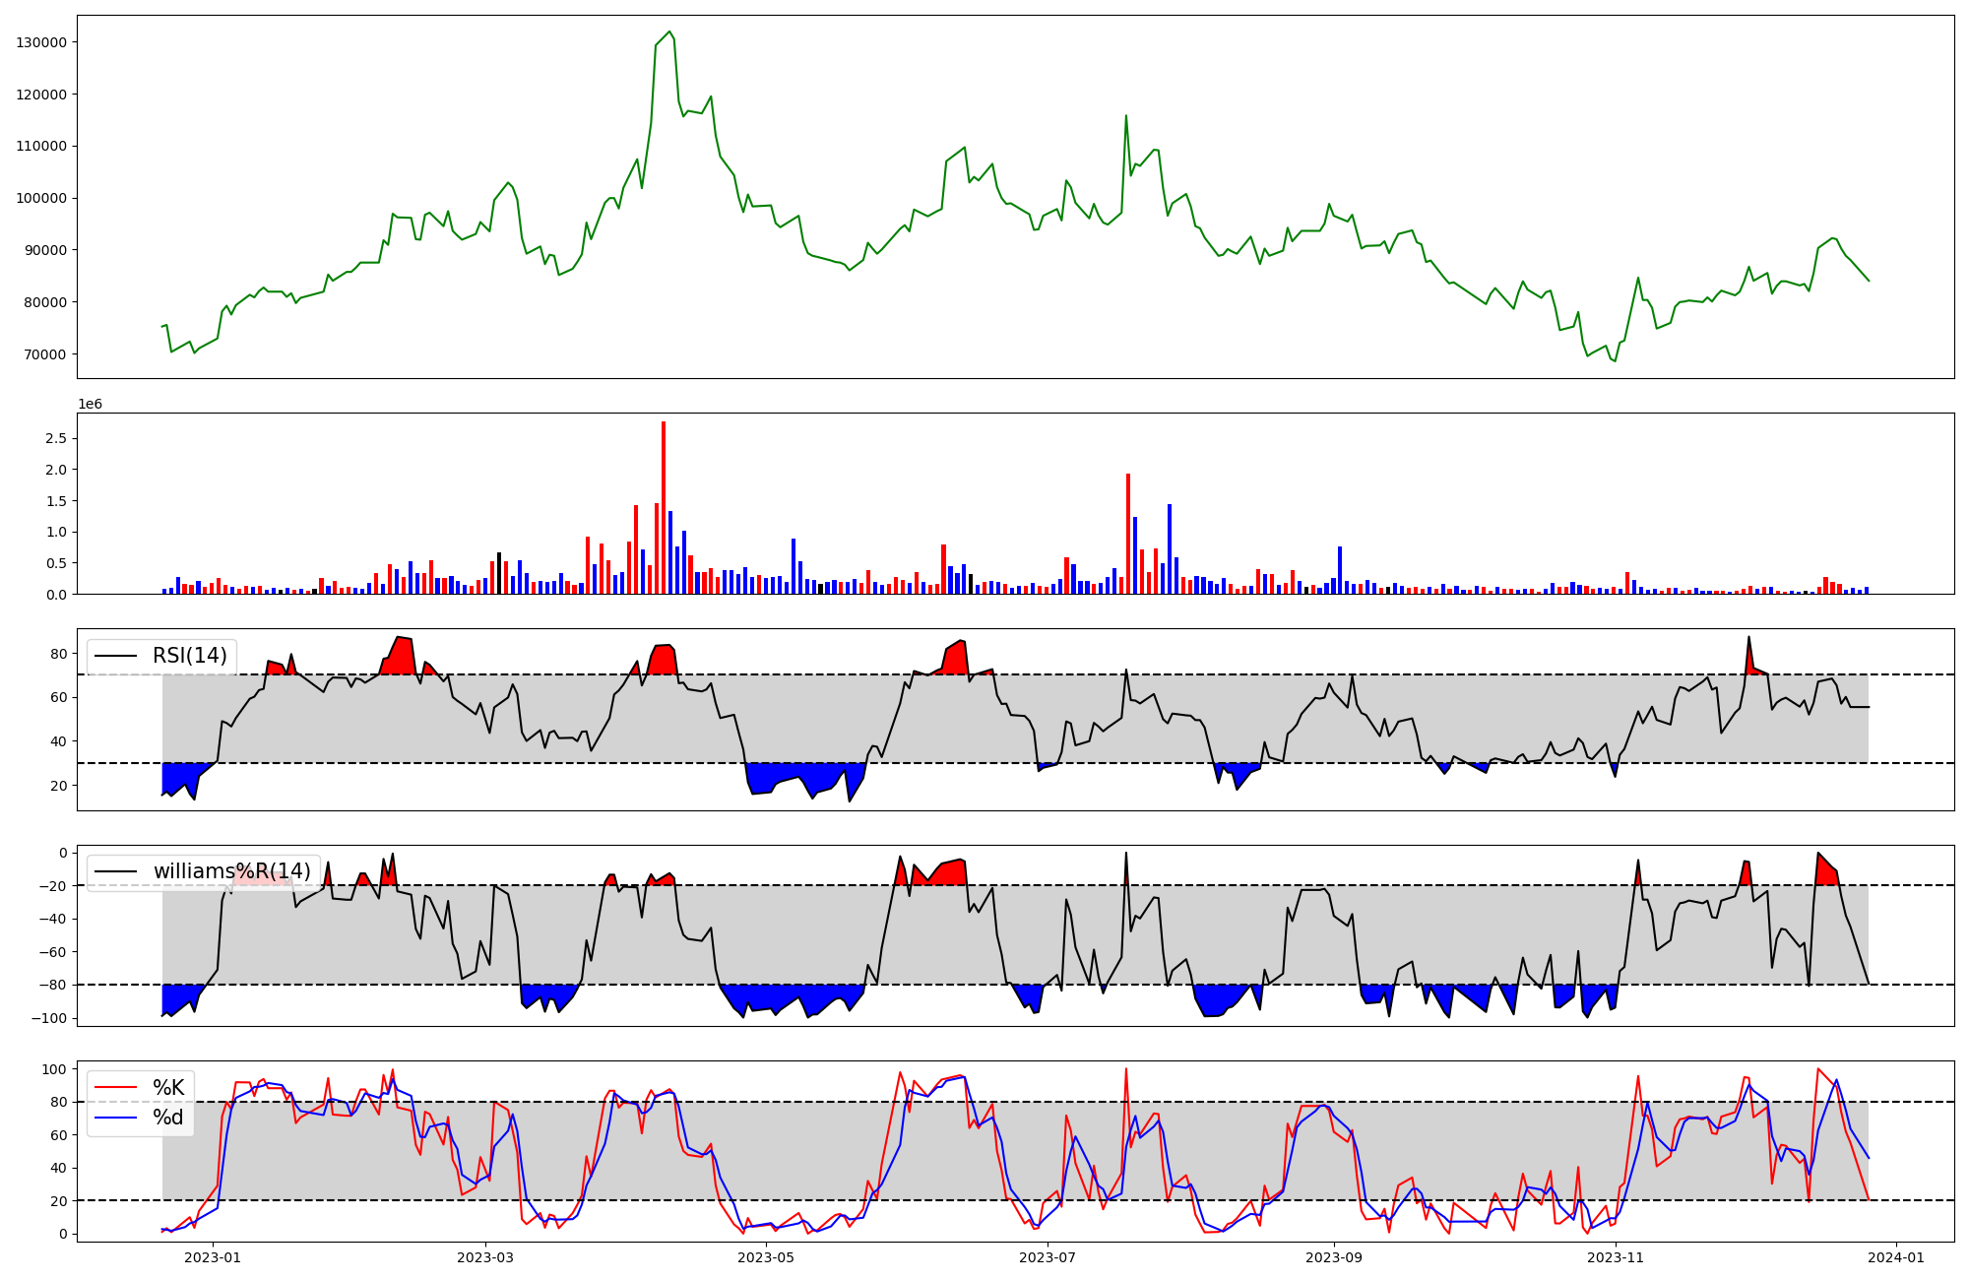The height and width of the screenshot is (1280, 1969).
Task: Select the %d legend entry text
Action: (x=168, y=1118)
